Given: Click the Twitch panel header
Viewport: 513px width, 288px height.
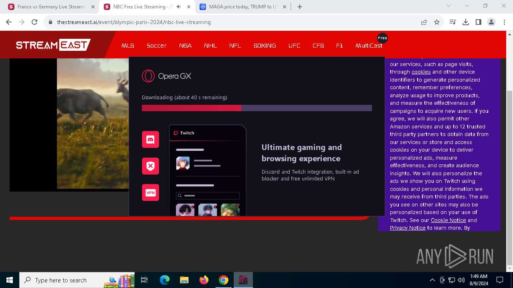Looking at the screenshot, I should 207,133.
